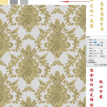The width and height of the screenshot is (107, 107).
Task: Enable the constrain proportions checkbox
Action: pos(88,61)
